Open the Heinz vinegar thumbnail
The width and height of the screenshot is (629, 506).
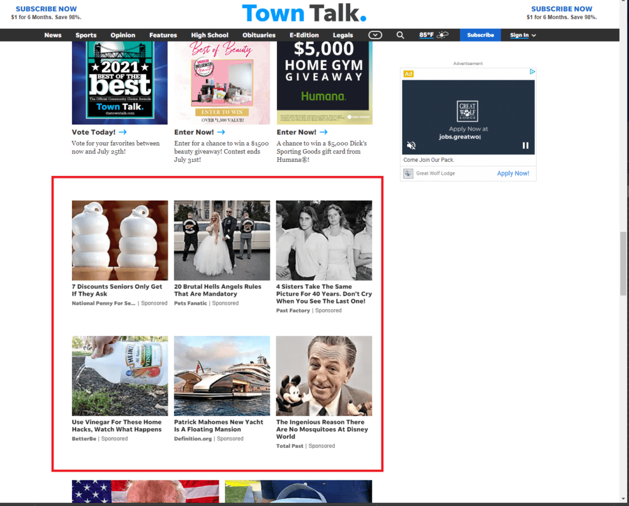coord(120,376)
